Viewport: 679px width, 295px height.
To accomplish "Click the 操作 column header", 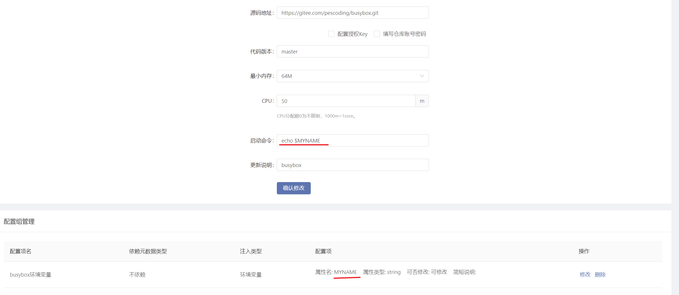I will tap(584, 251).
